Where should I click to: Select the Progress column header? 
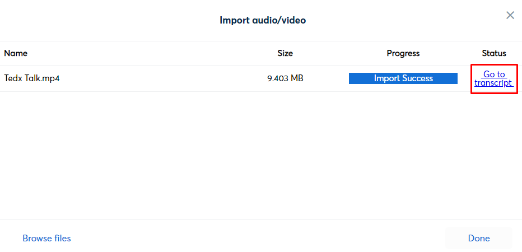tap(403, 53)
